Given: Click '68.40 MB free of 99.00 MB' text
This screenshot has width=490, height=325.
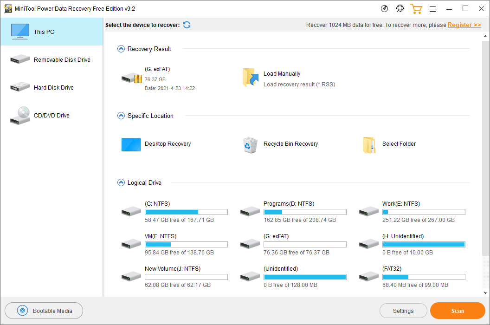Looking at the screenshot, I should [x=415, y=285].
